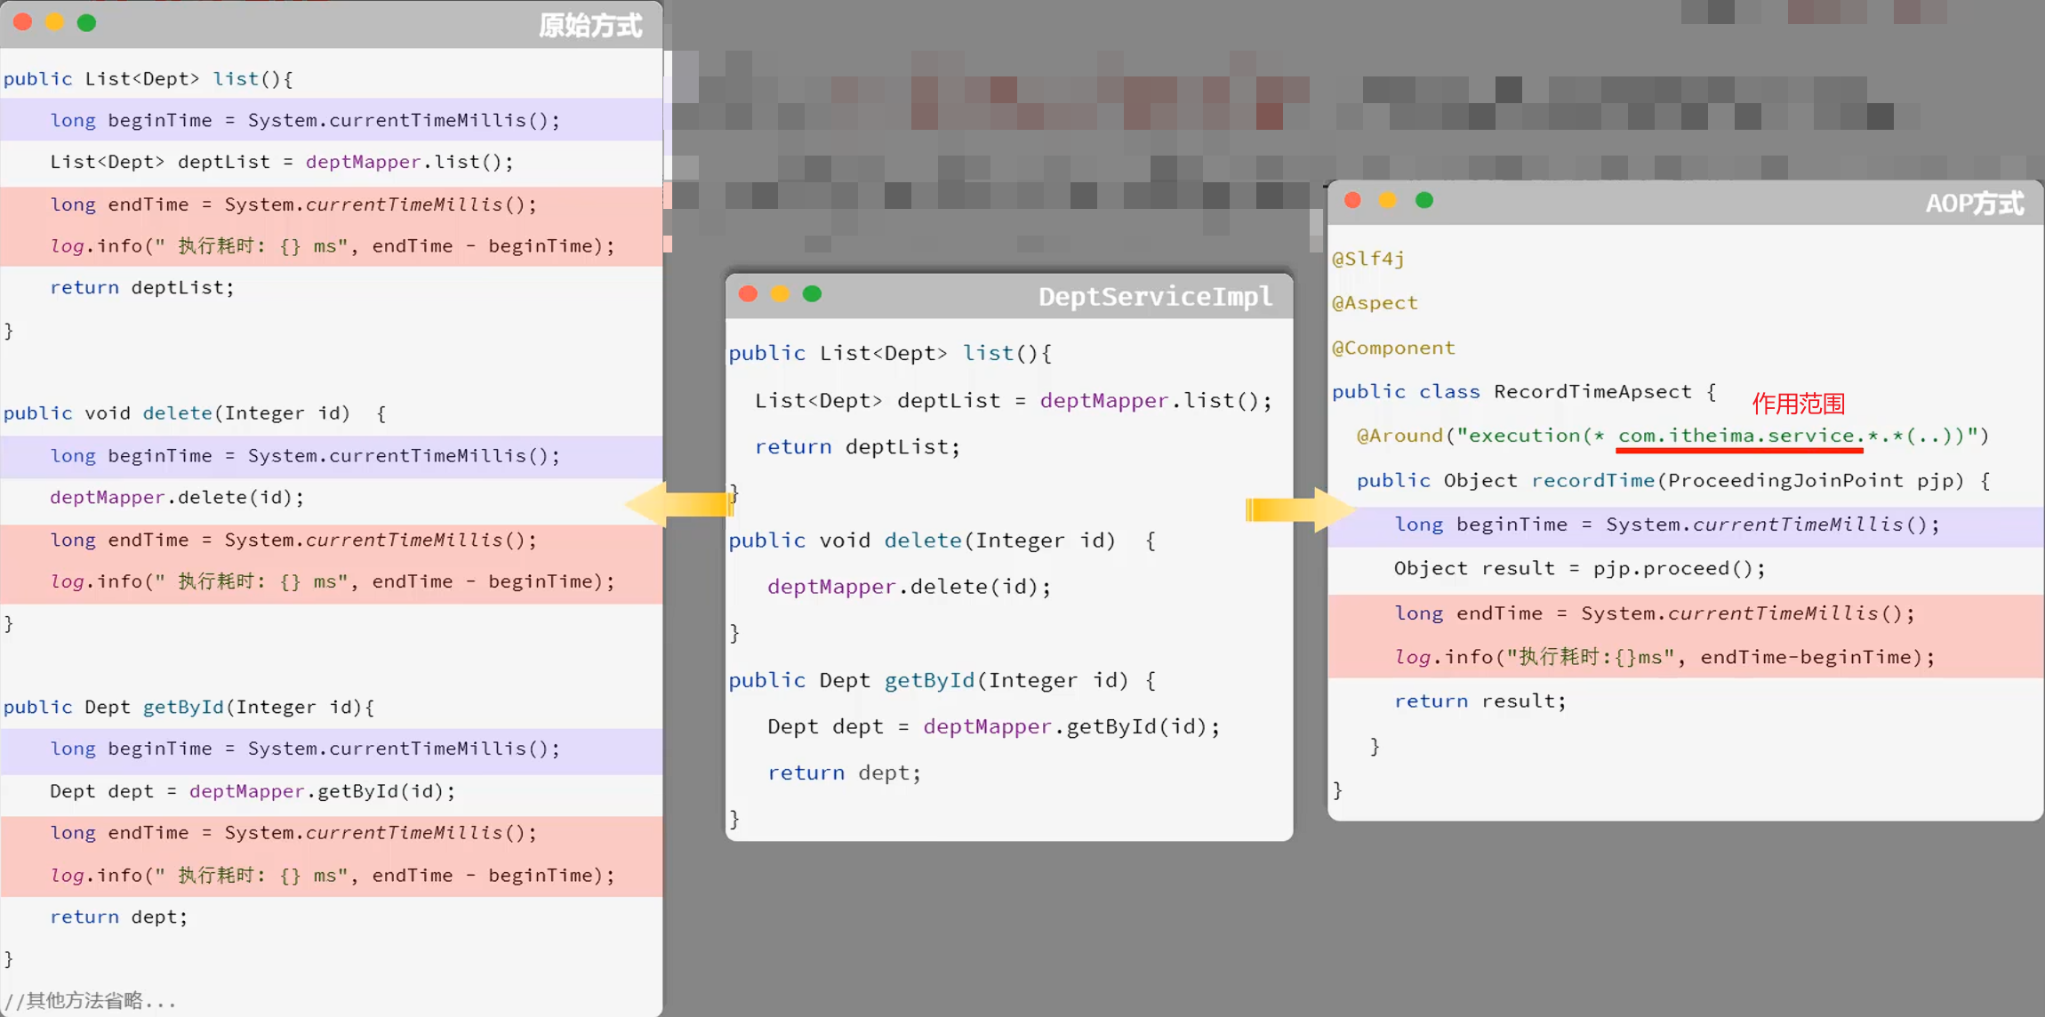This screenshot has height=1017, width=2045.
Task: Click yellow dot of the AOP方式 window
Action: pyautogui.click(x=1388, y=200)
